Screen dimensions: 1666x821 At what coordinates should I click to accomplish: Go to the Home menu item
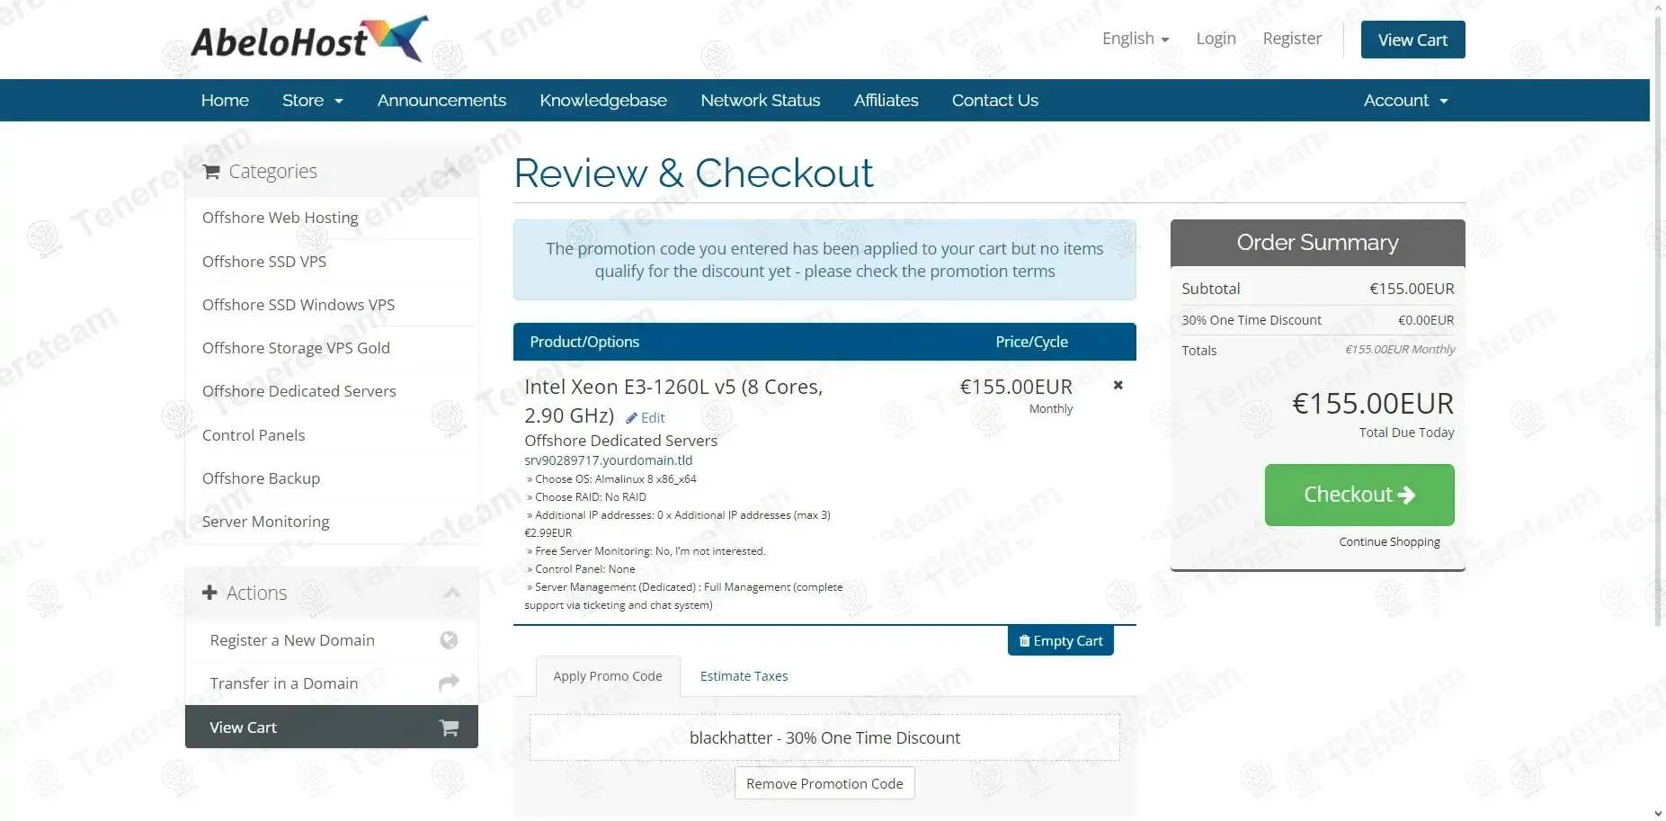pos(225,101)
